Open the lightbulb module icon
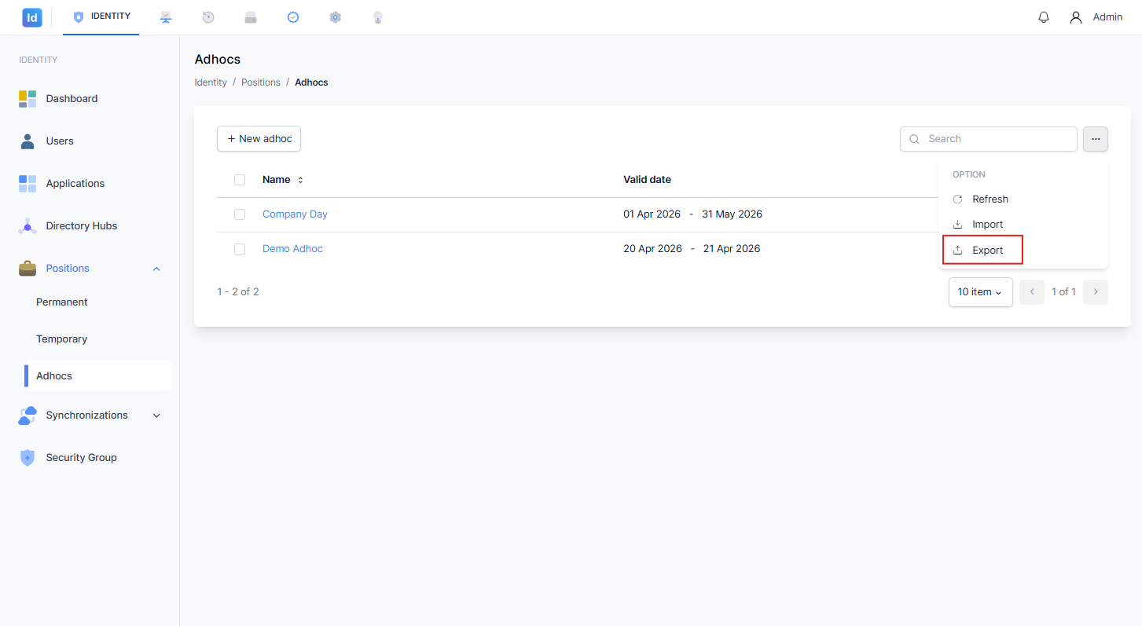Viewport: 1142px width, 626px height. pyautogui.click(x=378, y=17)
